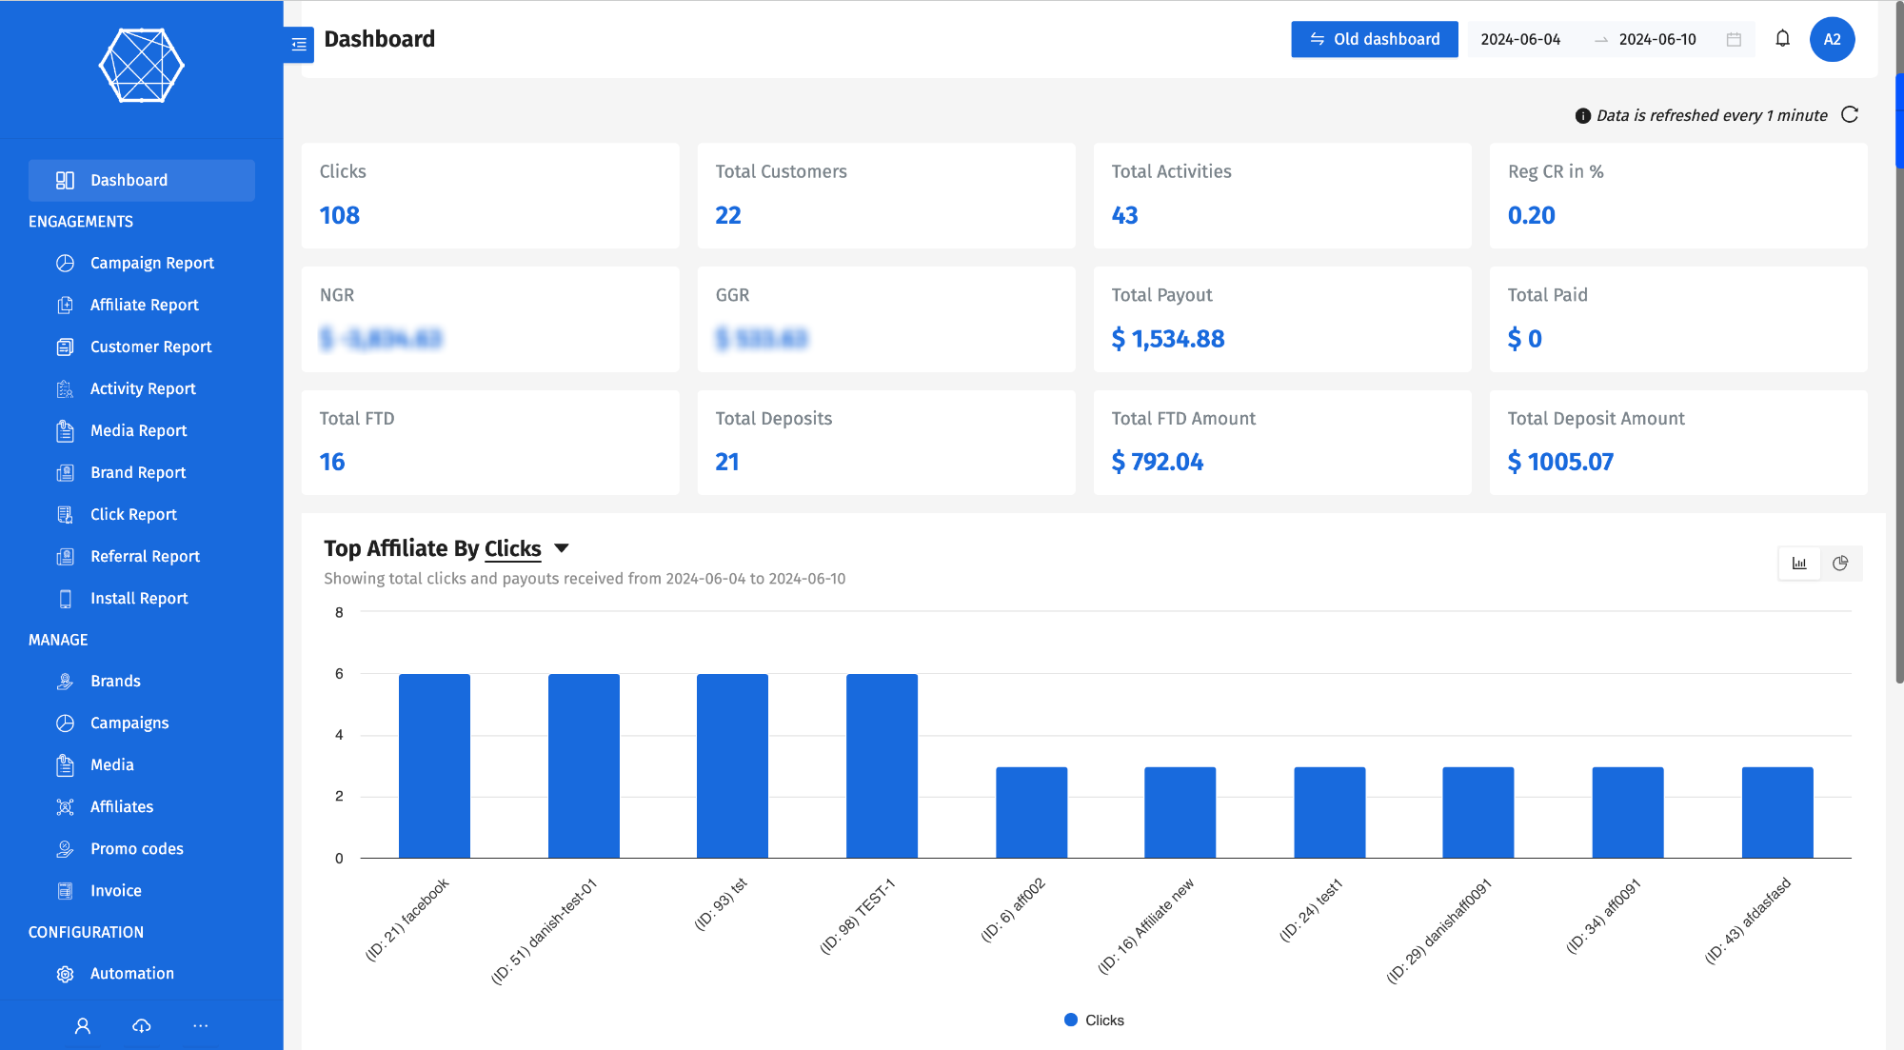Click the three dots icon in sidebar footer
Screen dimensions: 1904x1050
click(x=200, y=1025)
